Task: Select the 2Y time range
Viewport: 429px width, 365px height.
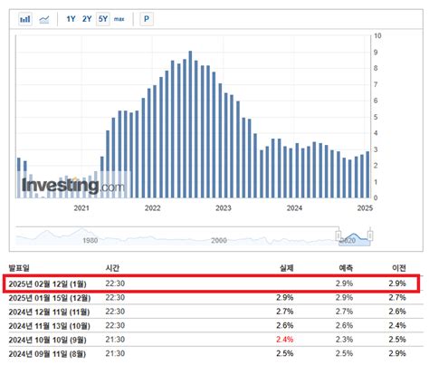Action: point(87,19)
